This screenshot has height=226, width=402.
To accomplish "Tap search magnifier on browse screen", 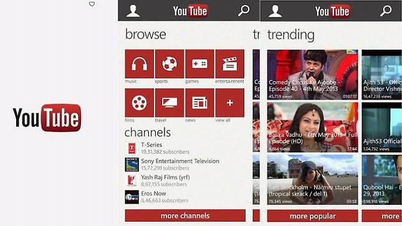I will pos(244,11).
